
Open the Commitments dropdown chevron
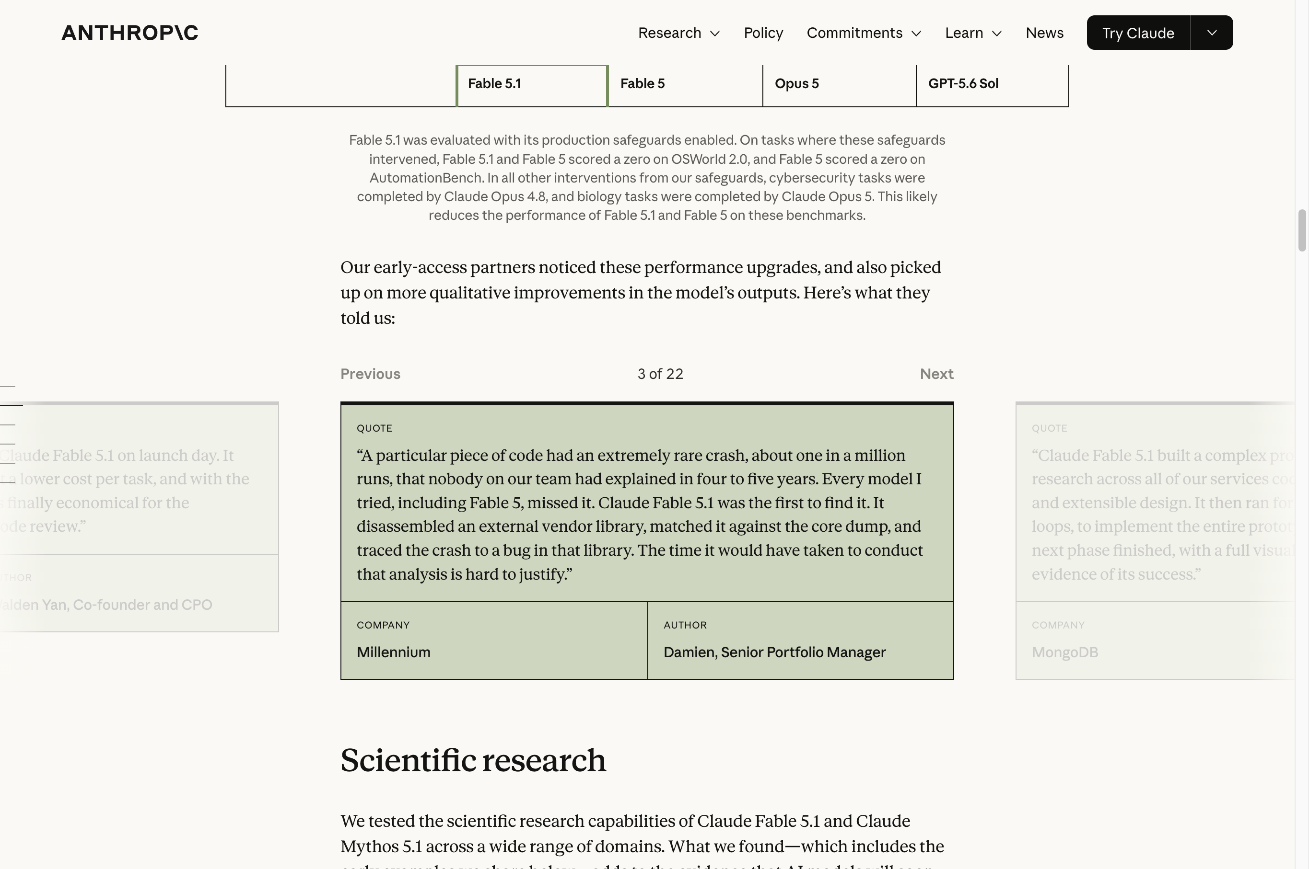click(x=916, y=33)
